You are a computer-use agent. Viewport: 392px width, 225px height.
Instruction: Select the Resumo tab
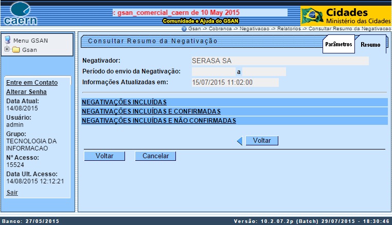click(x=370, y=45)
